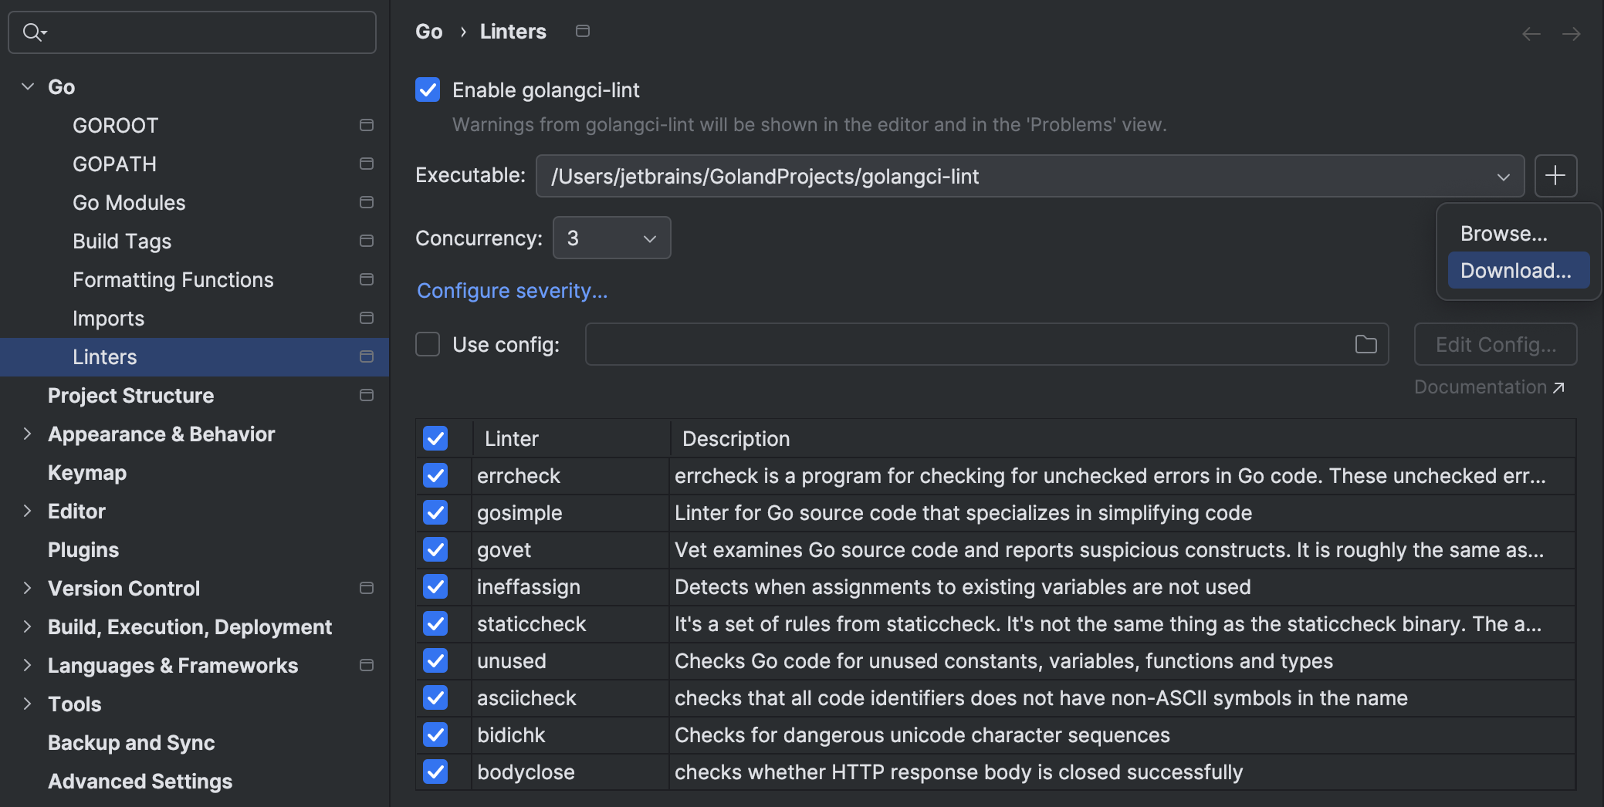Click project-level icon next to GOROOT

(367, 125)
